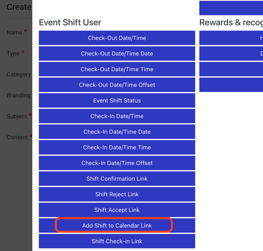Click third Rewards & recognition button
Viewport: 263px width, 251px height.
[x=231, y=69]
